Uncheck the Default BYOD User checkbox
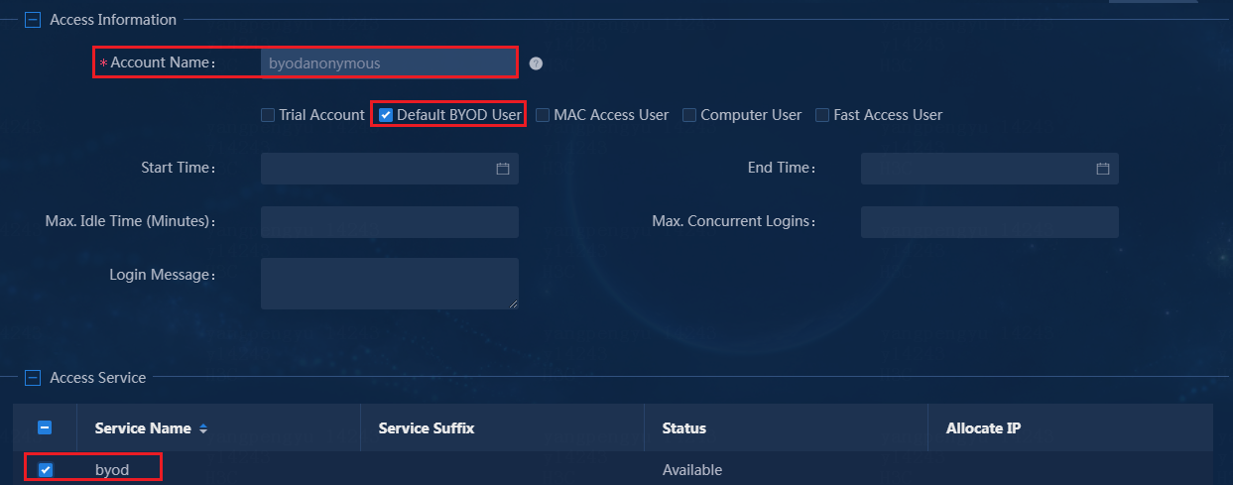Viewport: 1233px width, 485px height. pyautogui.click(x=386, y=115)
